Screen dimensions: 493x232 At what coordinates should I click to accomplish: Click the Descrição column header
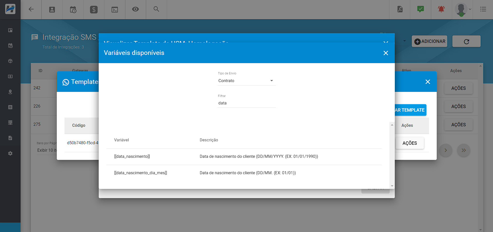(209, 140)
